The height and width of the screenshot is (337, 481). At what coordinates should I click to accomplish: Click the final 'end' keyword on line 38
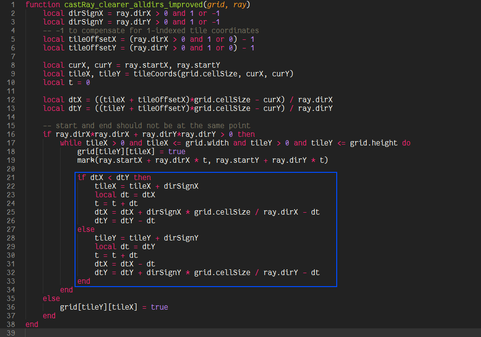click(32, 325)
